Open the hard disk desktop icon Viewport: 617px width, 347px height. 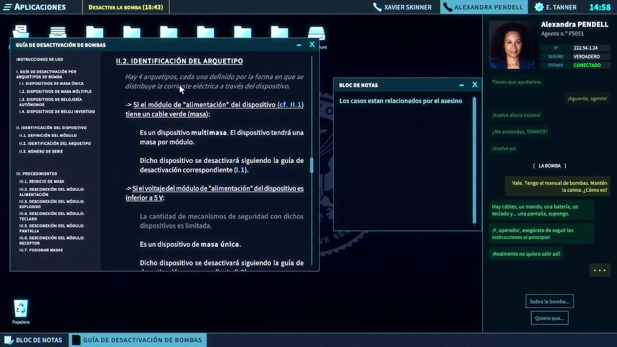click(x=317, y=33)
